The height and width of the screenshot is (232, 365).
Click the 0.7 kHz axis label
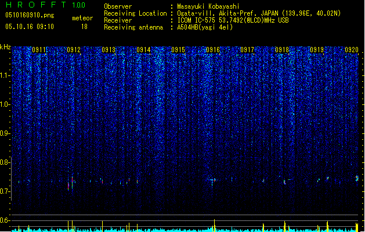pos(5,191)
